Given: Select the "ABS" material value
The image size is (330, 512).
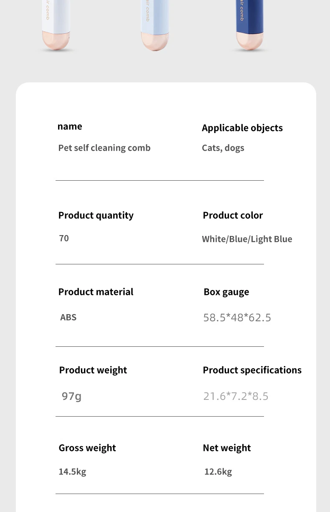Looking at the screenshot, I should pyautogui.click(x=68, y=317).
